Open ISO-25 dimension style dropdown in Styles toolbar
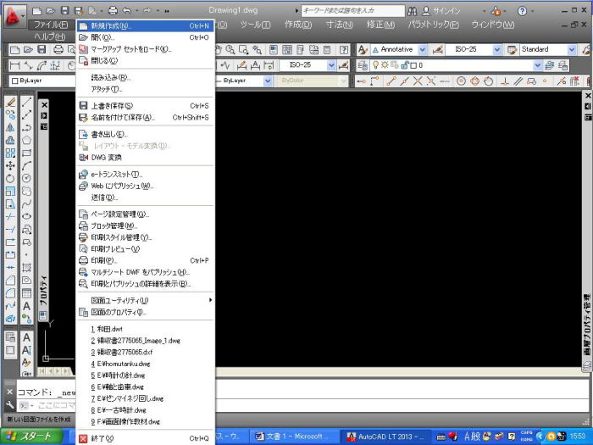The height and width of the screenshot is (445, 593). tap(497, 49)
